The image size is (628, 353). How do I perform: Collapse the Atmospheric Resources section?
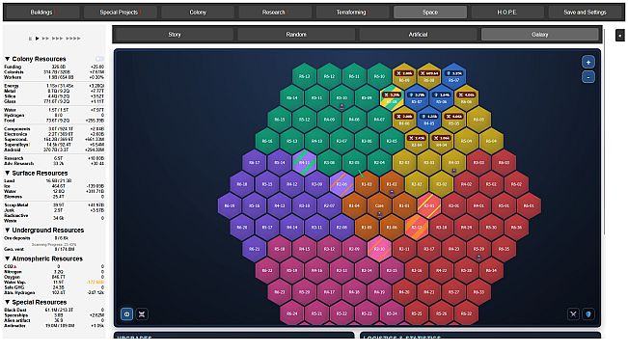point(7,258)
